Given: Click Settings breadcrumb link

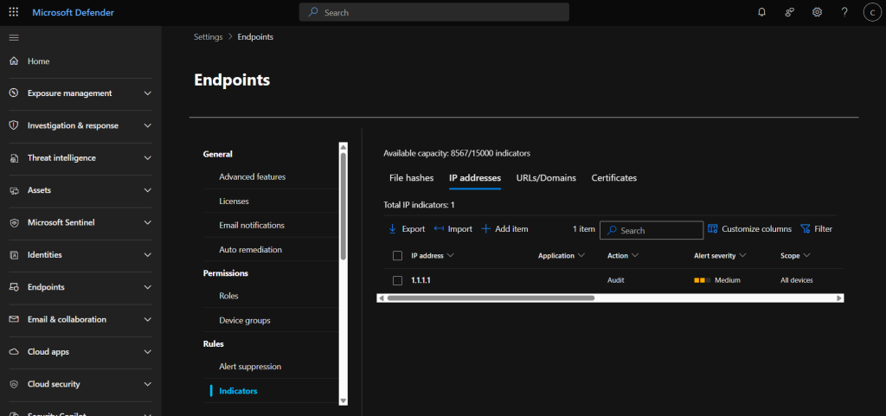Looking at the screenshot, I should (x=208, y=36).
